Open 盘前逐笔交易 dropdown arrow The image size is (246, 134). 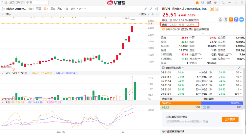(x=183, y=68)
